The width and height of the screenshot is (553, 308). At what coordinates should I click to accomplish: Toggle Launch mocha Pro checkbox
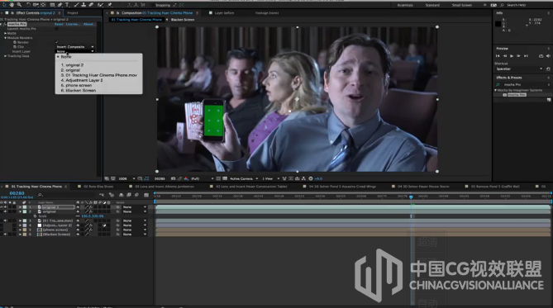tap(57, 29)
